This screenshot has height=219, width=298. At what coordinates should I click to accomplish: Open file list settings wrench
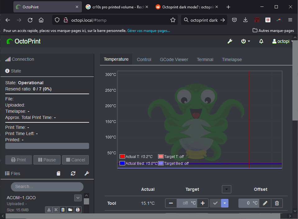pos(87,173)
